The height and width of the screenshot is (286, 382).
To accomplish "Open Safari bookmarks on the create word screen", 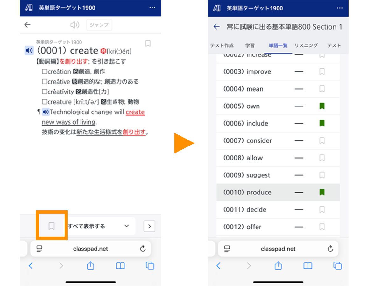I will coord(120,266).
